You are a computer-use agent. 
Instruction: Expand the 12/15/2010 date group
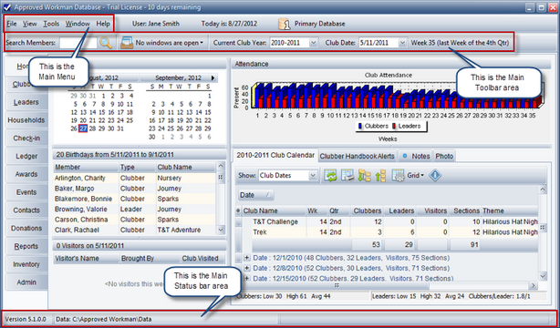coord(246,278)
